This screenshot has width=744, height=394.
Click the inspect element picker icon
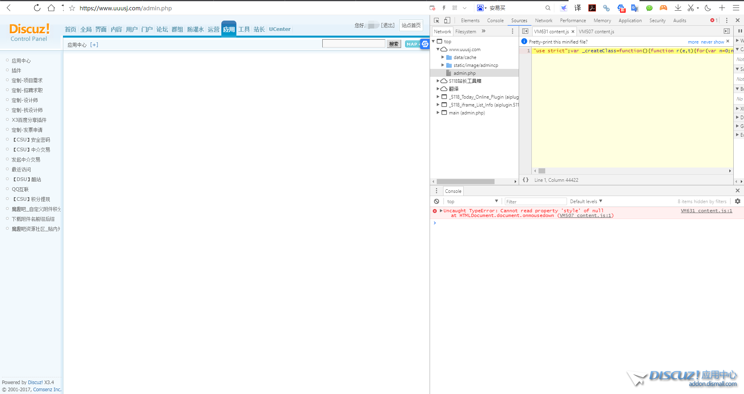(436, 20)
